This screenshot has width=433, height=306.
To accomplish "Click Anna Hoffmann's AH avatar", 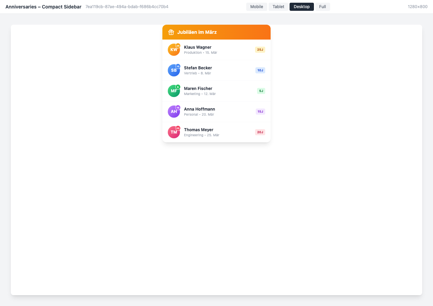I will tap(174, 112).
